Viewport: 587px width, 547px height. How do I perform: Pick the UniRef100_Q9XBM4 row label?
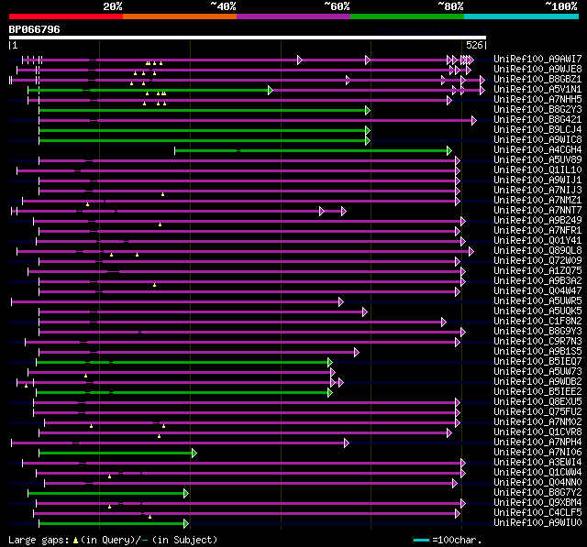pos(537,503)
